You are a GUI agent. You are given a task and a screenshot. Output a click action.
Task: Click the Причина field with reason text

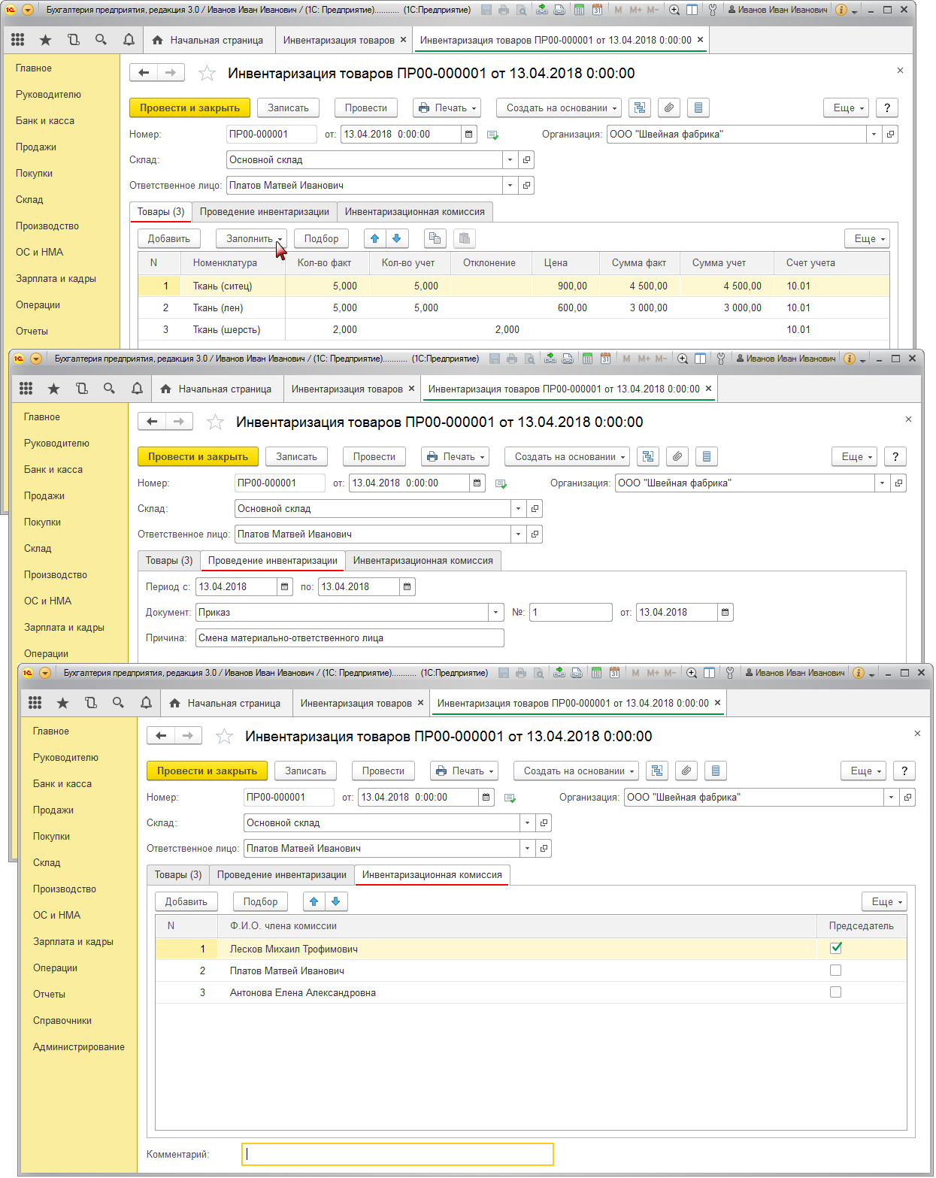350,637
